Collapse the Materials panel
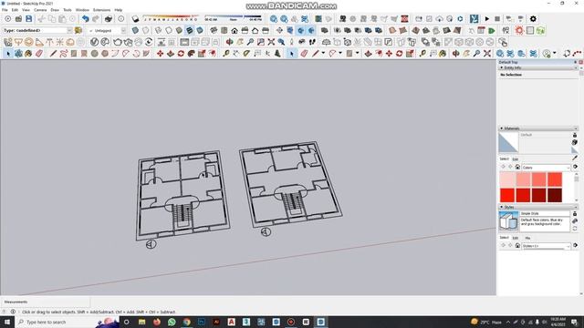Image resolution: width=584 pixels, height=328 pixels. pos(501,128)
